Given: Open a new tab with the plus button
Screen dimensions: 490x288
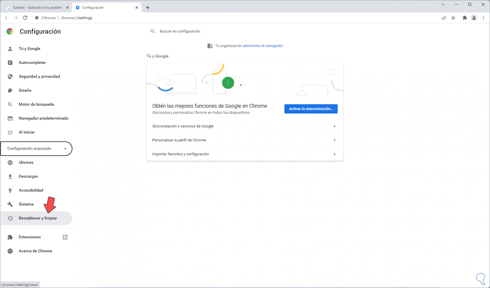Looking at the screenshot, I should click(148, 8).
